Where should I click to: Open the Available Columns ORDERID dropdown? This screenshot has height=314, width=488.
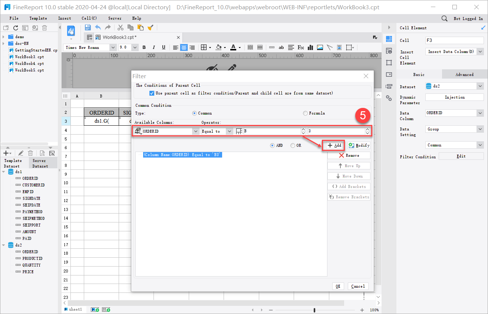[x=195, y=131]
